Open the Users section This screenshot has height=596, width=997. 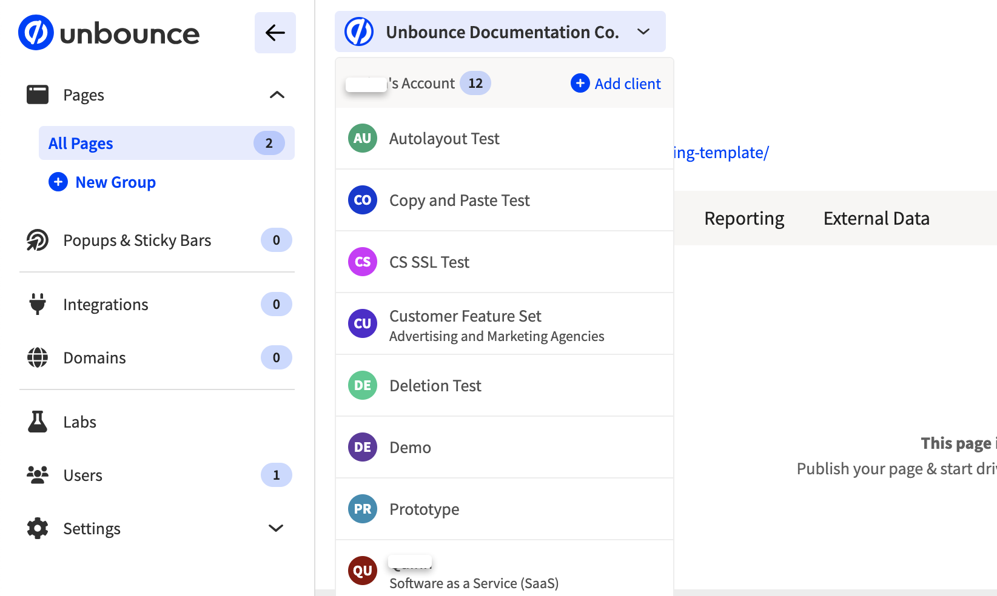pos(82,475)
